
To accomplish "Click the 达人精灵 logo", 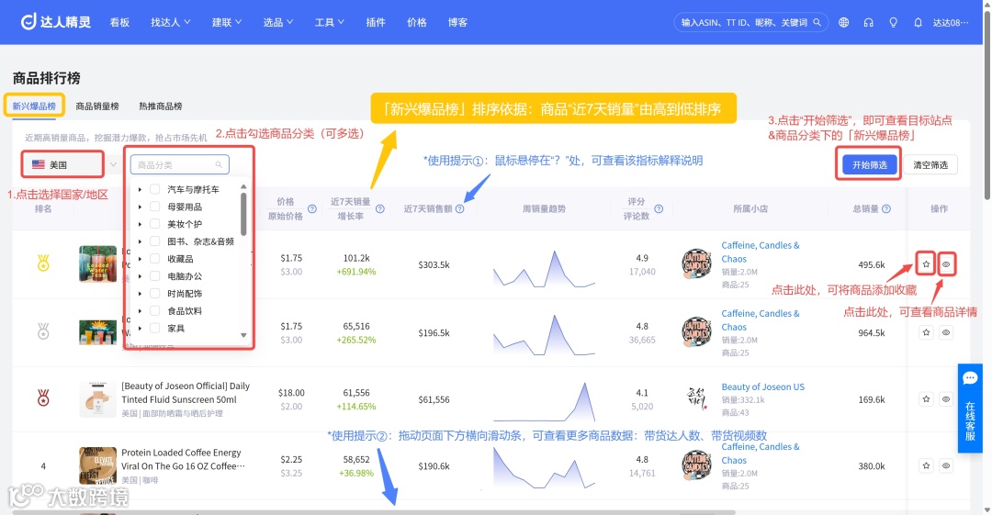I will 55,22.
